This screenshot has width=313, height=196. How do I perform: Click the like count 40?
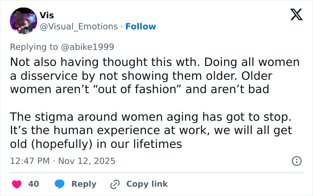[34, 184]
